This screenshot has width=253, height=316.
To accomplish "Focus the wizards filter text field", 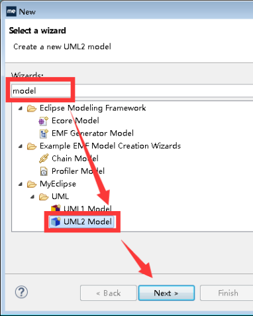I will [132, 91].
